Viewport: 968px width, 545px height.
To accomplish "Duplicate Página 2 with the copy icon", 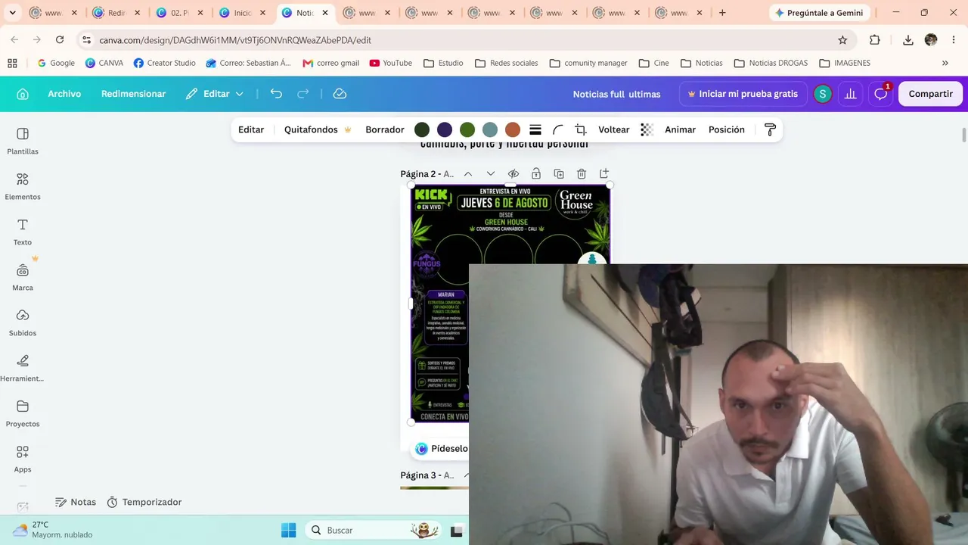I will point(559,174).
